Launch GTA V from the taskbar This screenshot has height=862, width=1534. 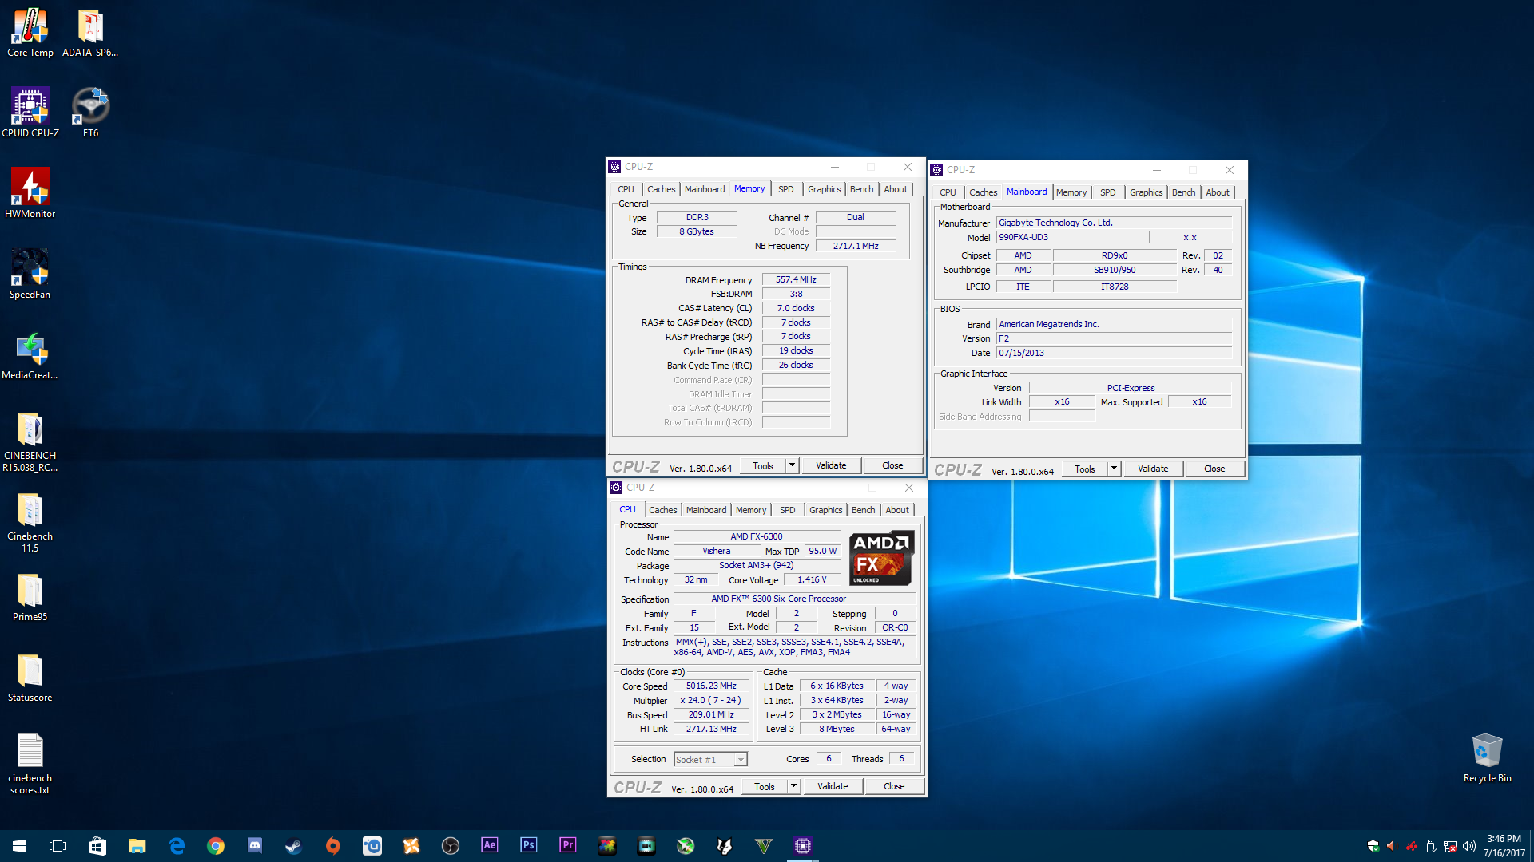(764, 846)
